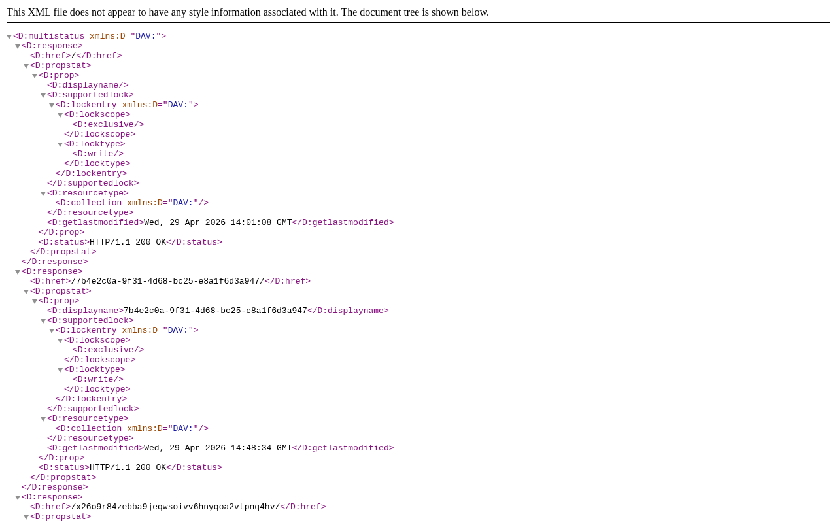Click D:exclusive in the 7b4e2c0a response
The width and height of the screenshot is (837, 523).
(108, 350)
